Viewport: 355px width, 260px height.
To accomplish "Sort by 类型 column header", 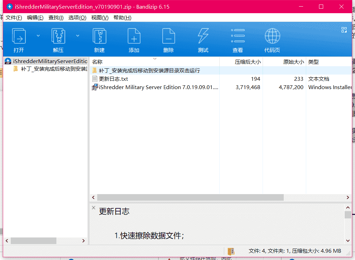I will coord(329,62).
